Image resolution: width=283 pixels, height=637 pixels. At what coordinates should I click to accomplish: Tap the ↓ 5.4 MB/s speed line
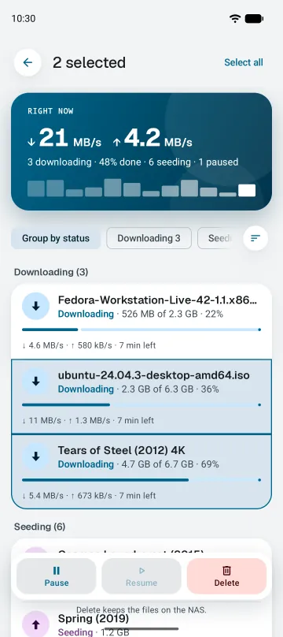point(89,496)
